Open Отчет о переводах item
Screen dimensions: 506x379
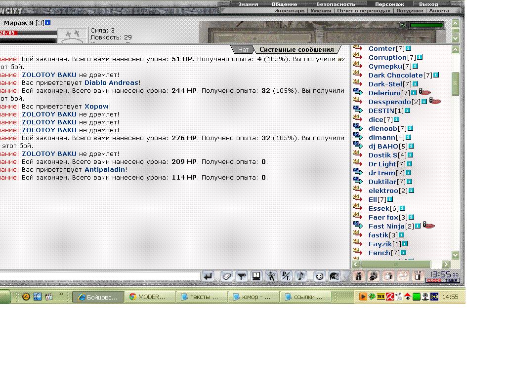364,11
